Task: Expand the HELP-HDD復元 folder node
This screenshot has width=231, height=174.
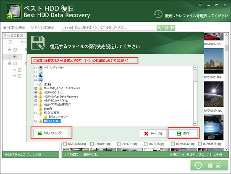Action: tap(36, 93)
